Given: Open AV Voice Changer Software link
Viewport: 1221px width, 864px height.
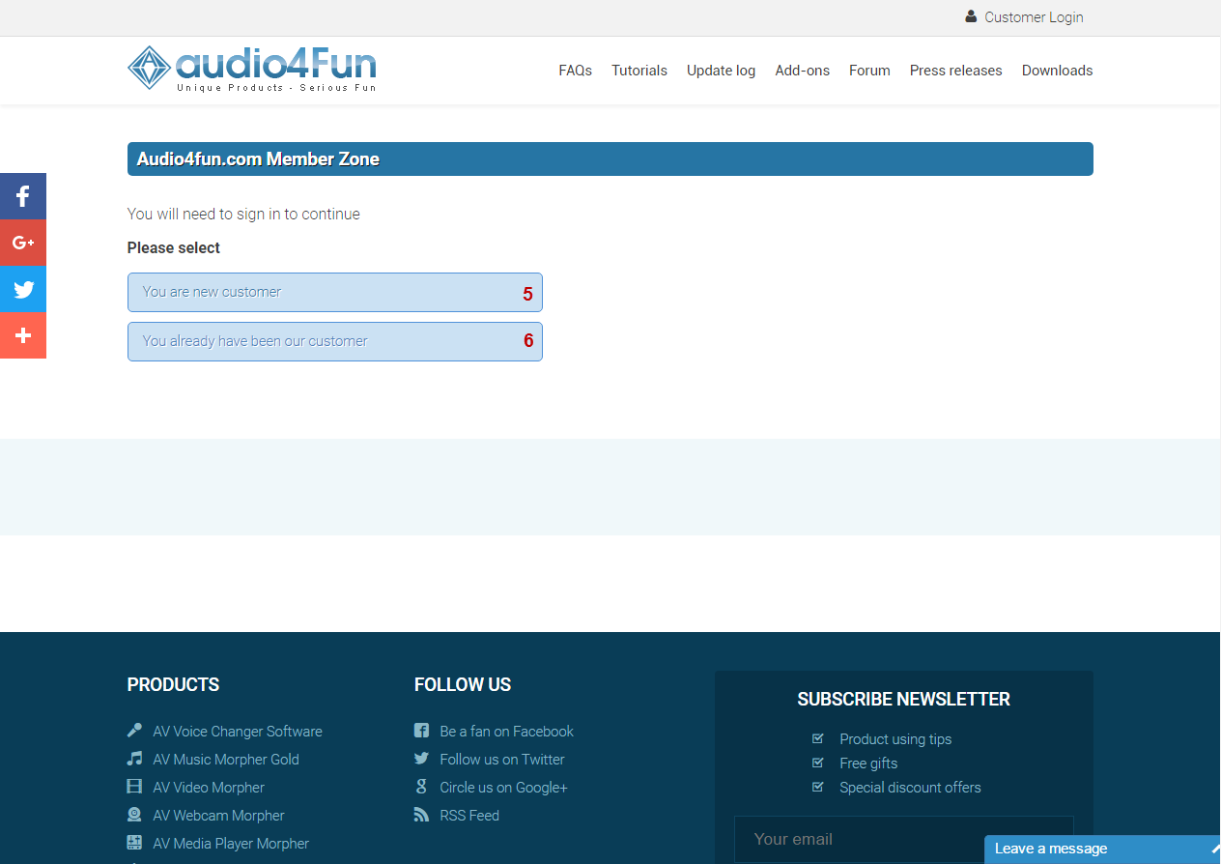Looking at the screenshot, I should click(x=238, y=732).
